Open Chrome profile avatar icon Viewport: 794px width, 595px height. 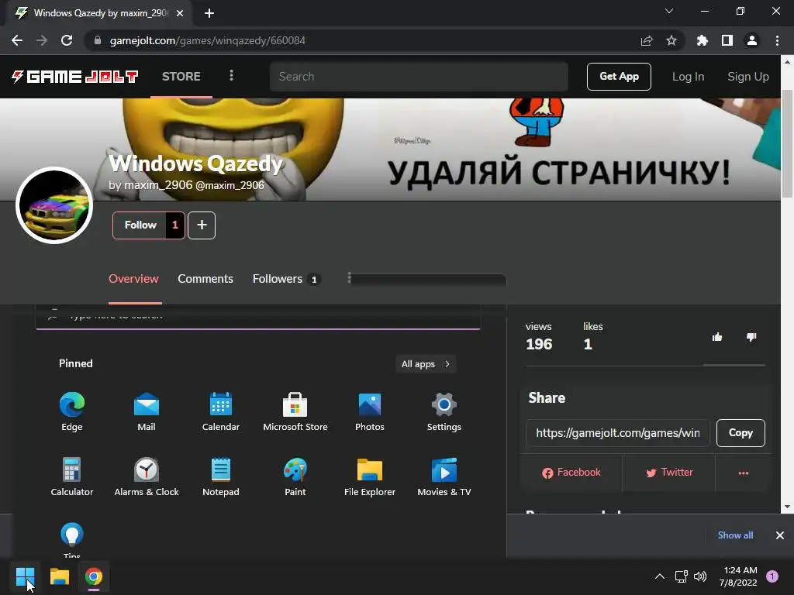point(752,40)
